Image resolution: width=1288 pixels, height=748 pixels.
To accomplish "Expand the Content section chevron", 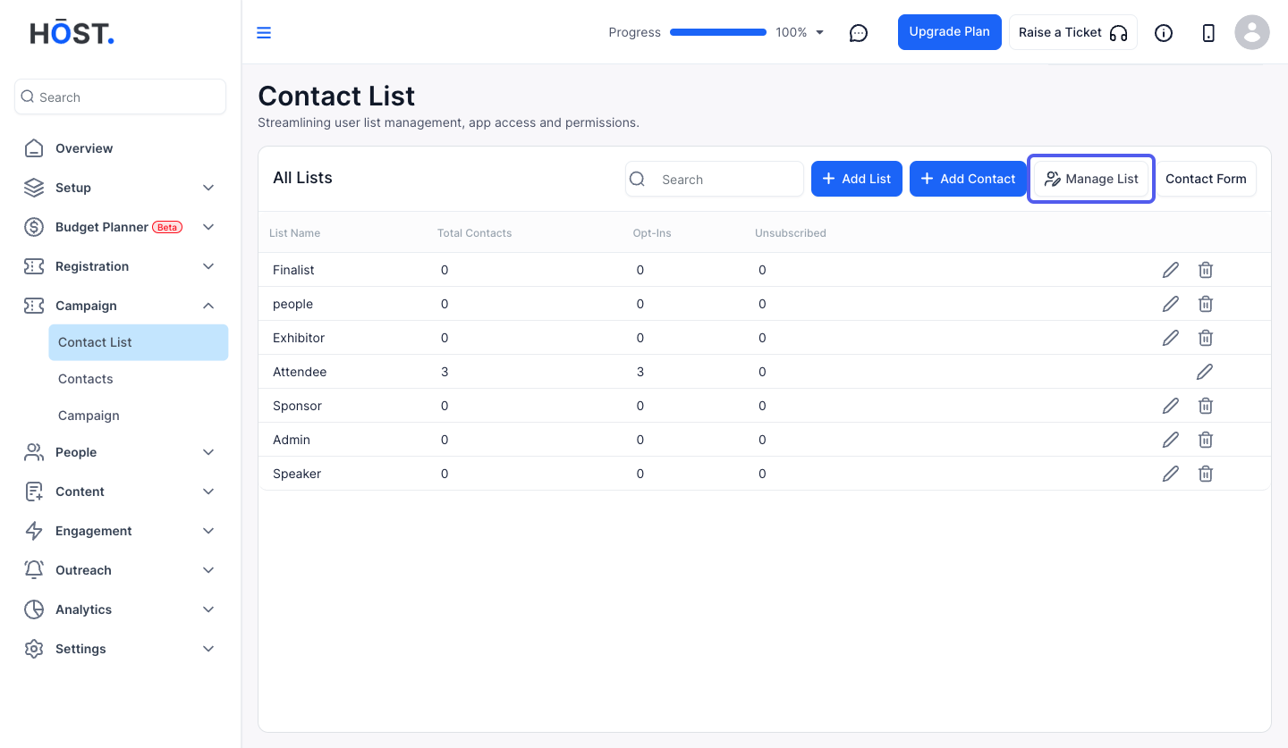I will (x=208, y=492).
